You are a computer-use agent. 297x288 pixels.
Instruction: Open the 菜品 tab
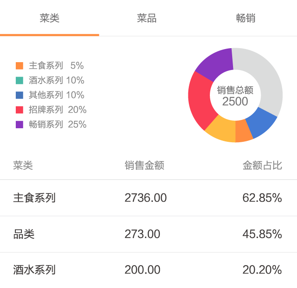pos(147,18)
